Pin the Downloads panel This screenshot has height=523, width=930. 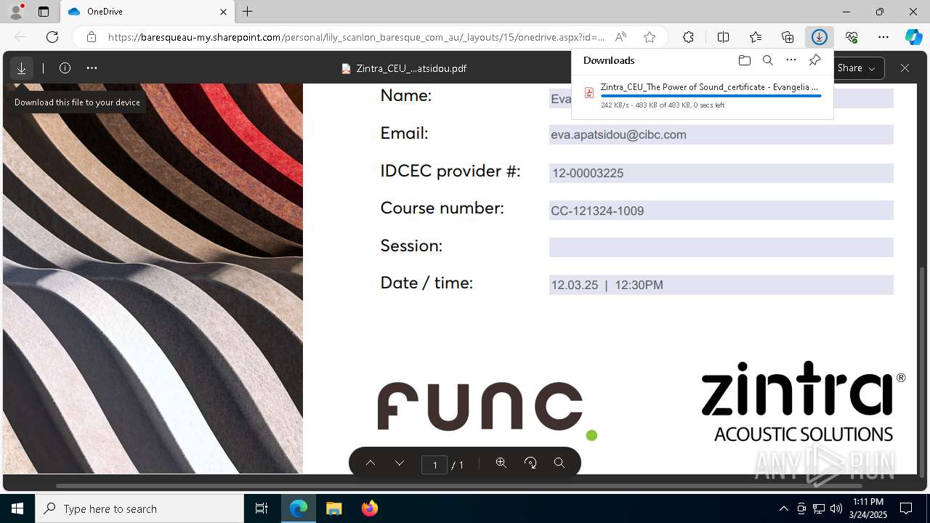(814, 60)
